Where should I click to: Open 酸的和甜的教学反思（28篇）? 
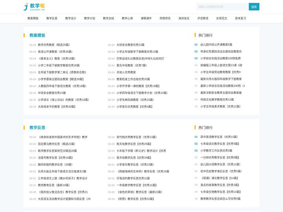pos(55,164)
